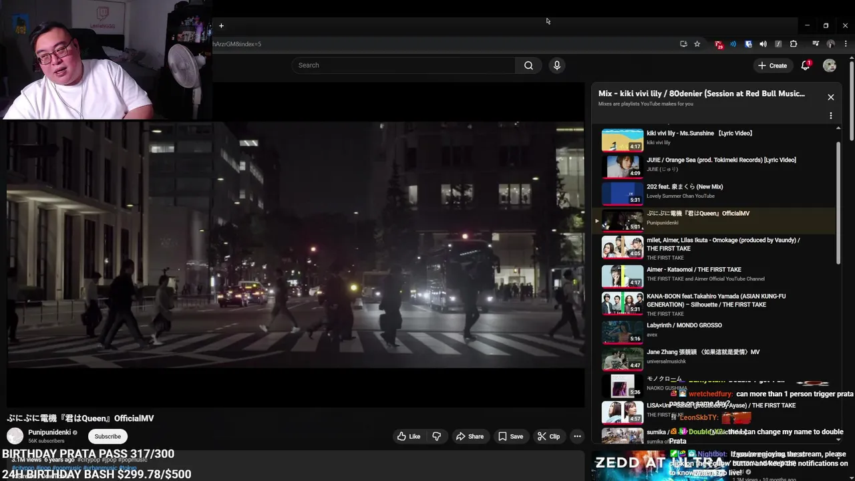The height and width of the screenshot is (481, 855).
Task: Click the Create button
Action: point(772,65)
